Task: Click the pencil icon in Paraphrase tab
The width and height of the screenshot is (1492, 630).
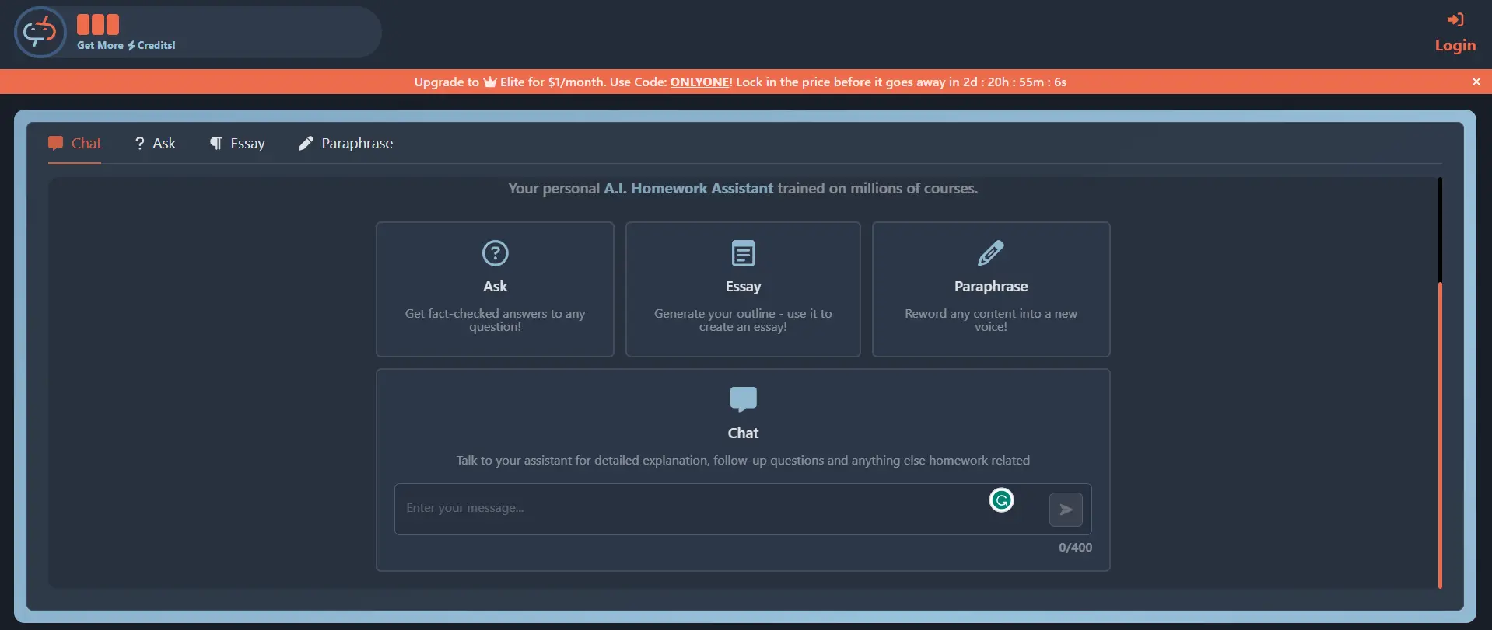Action: click(x=306, y=143)
